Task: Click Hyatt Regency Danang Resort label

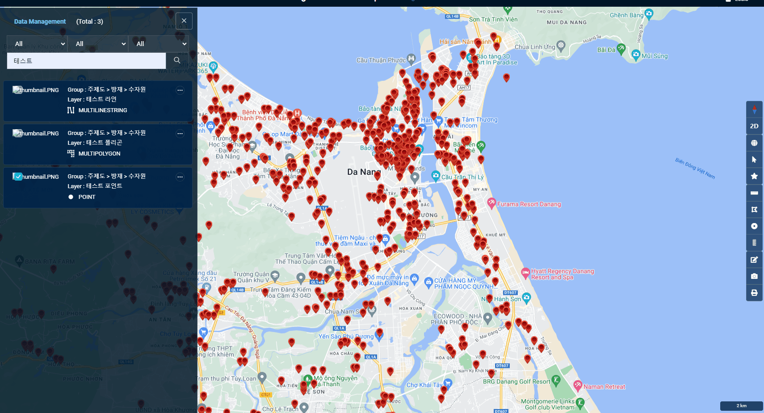Action: tap(563, 274)
